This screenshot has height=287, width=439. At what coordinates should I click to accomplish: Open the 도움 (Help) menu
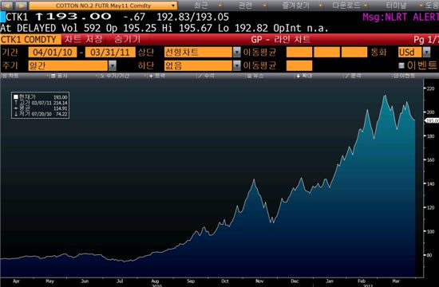pyautogui.click(x=432, y=6)
